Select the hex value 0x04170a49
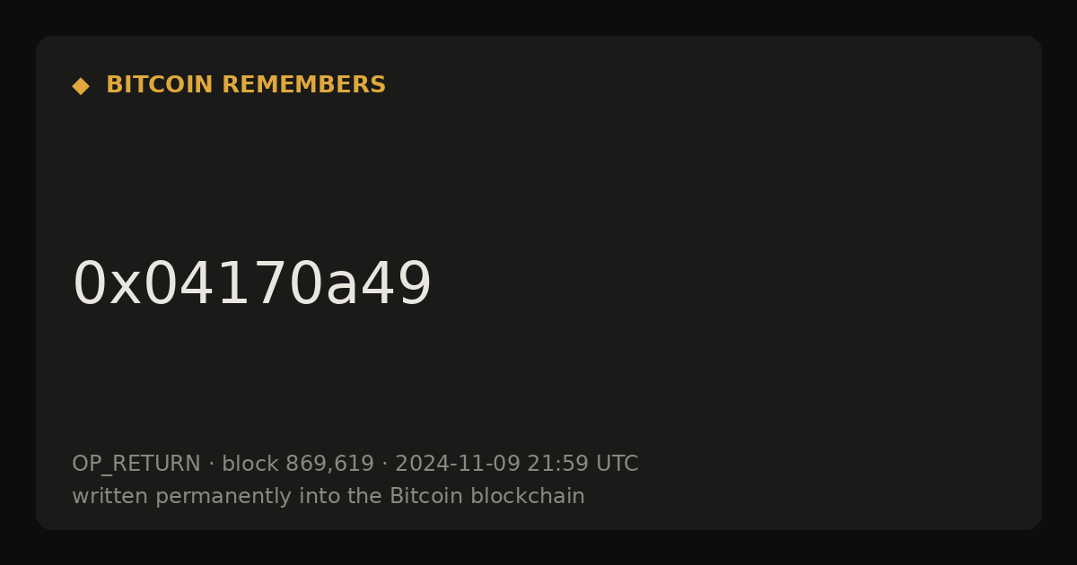1077x565 pixels. click(252, 284)
